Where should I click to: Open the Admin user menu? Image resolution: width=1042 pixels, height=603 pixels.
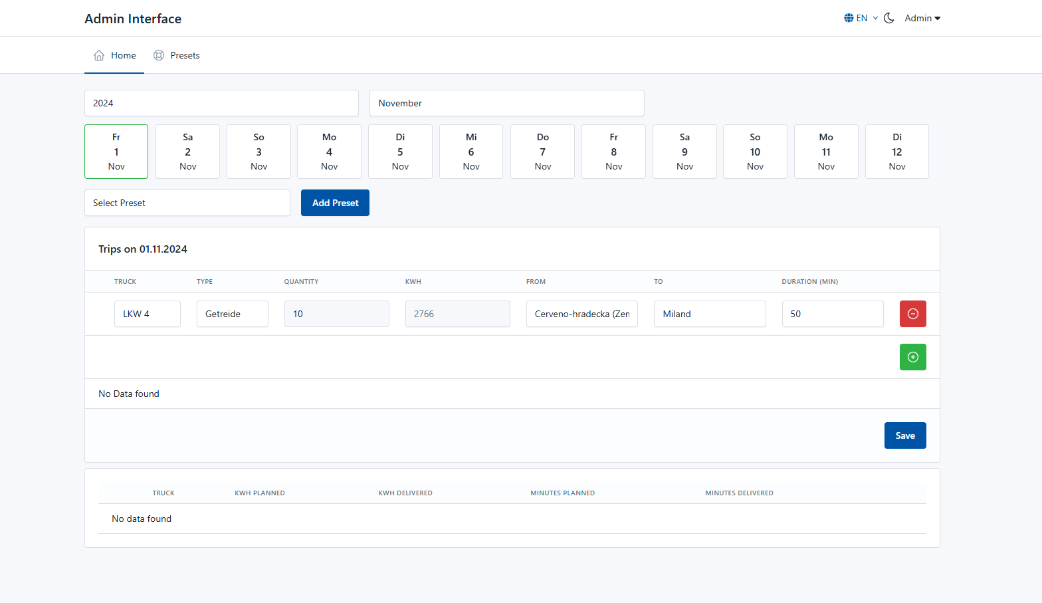pyautogui.click(x=922, y=18)
